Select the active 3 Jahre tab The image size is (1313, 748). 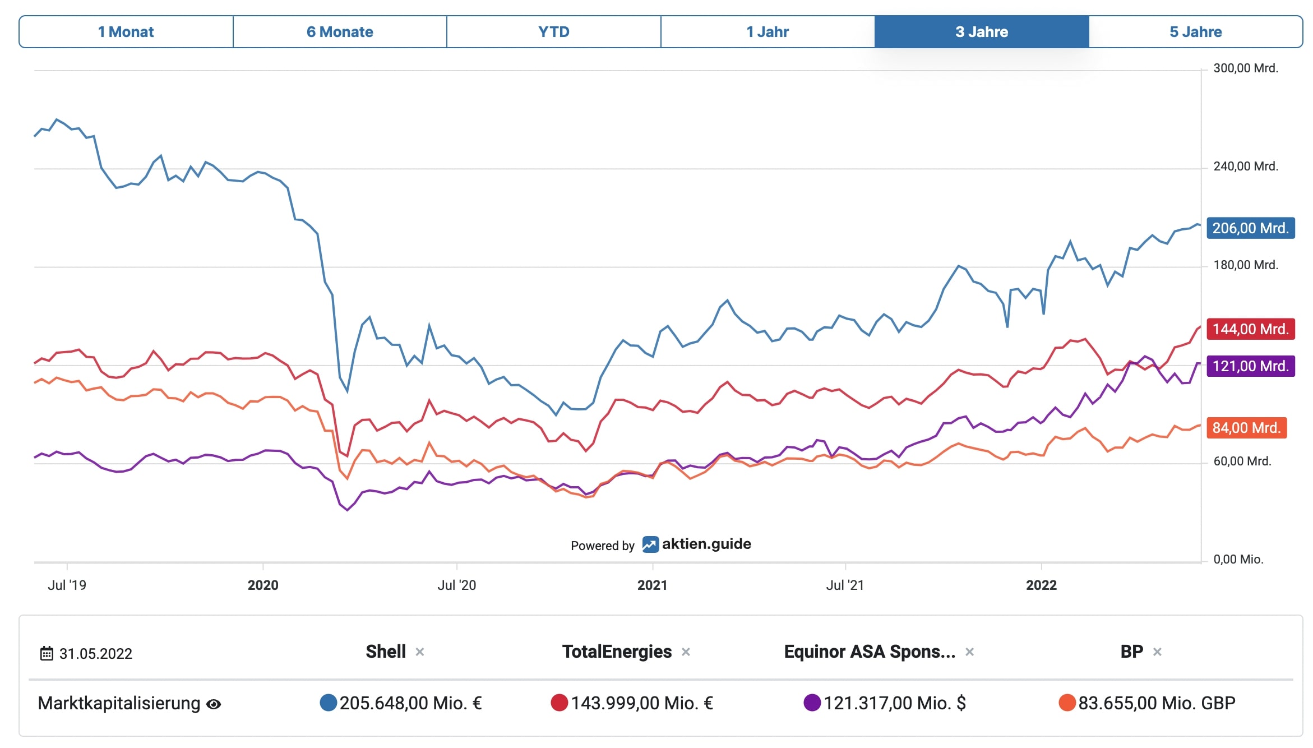pyautogui.click(x=982, y=32)
